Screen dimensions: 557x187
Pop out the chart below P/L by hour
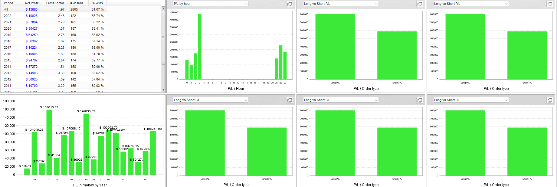[x=290, y=100]
